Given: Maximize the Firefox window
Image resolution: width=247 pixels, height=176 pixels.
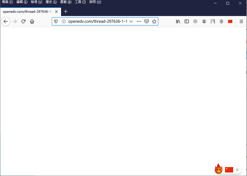Looking at the screenshot, I should (x=228, y=3).
